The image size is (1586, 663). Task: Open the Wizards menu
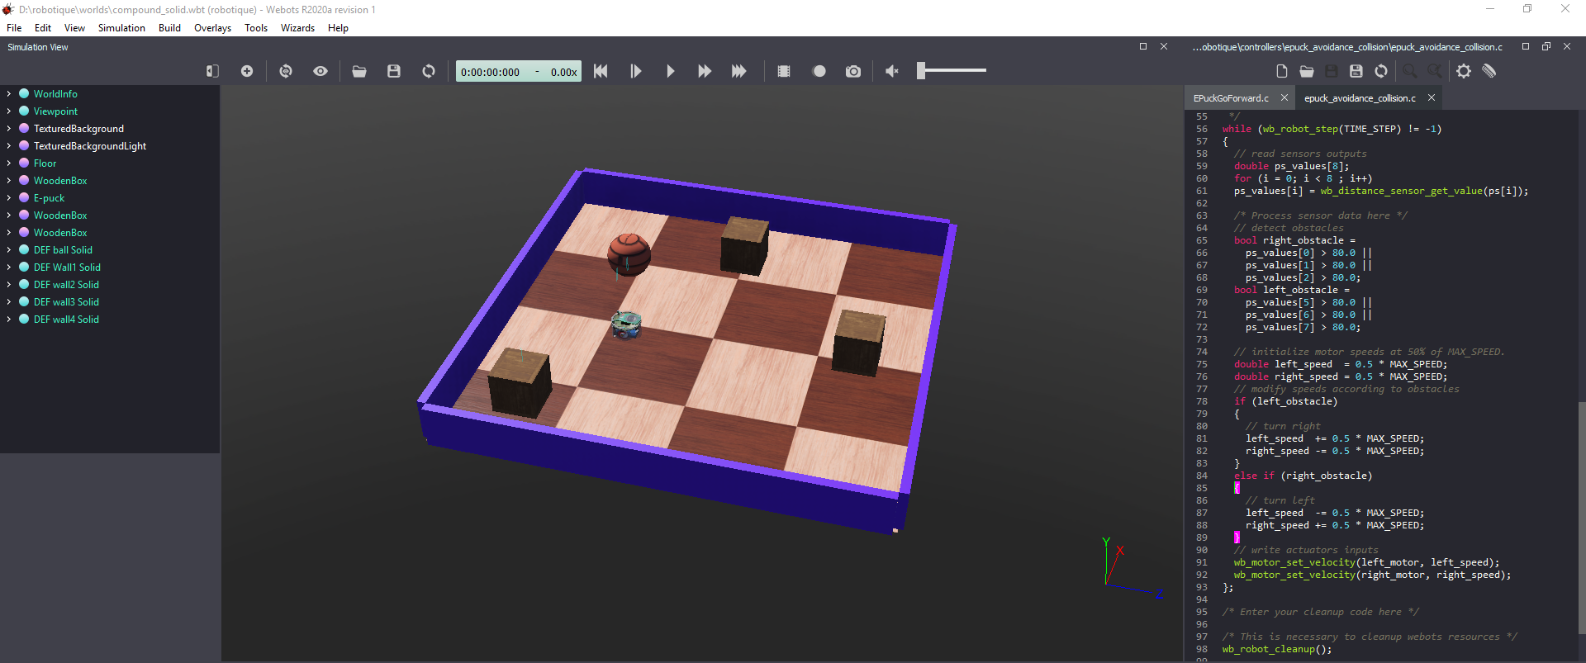pos(297,28)
